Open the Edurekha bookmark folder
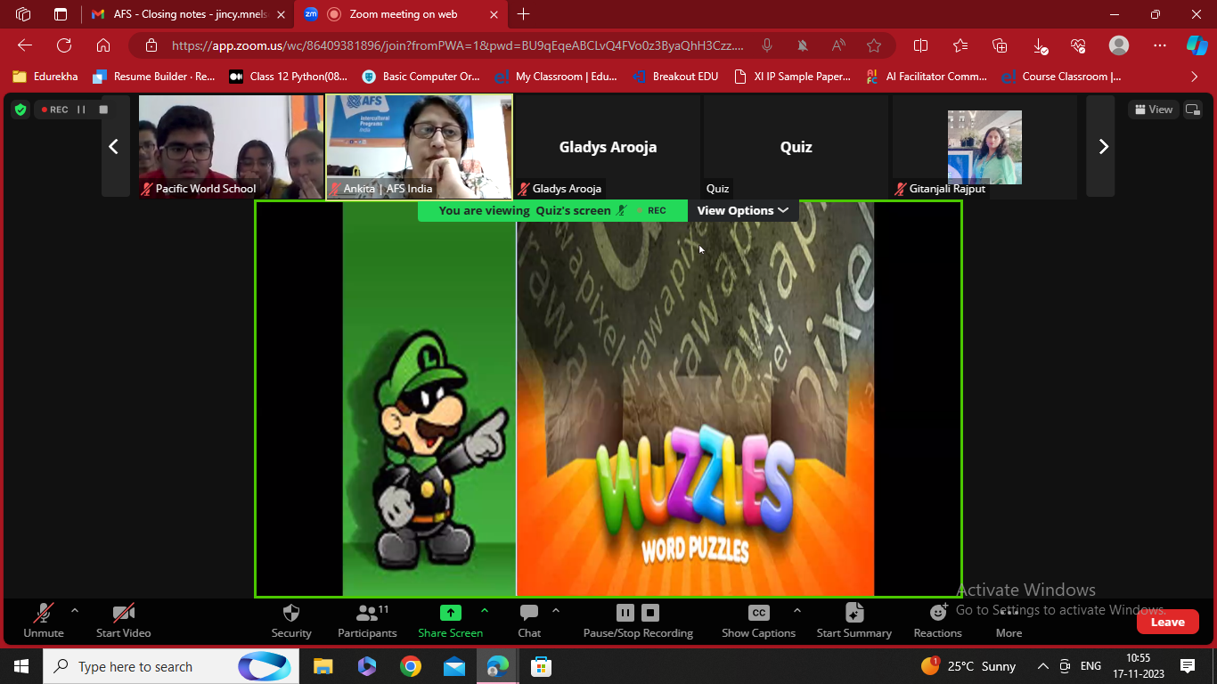 point(45,77)
